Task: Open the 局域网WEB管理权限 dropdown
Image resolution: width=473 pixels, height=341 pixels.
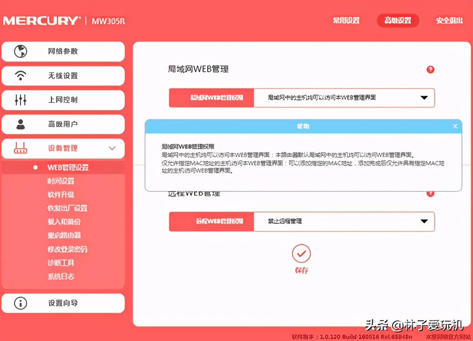Action: [x=345, y=98]
